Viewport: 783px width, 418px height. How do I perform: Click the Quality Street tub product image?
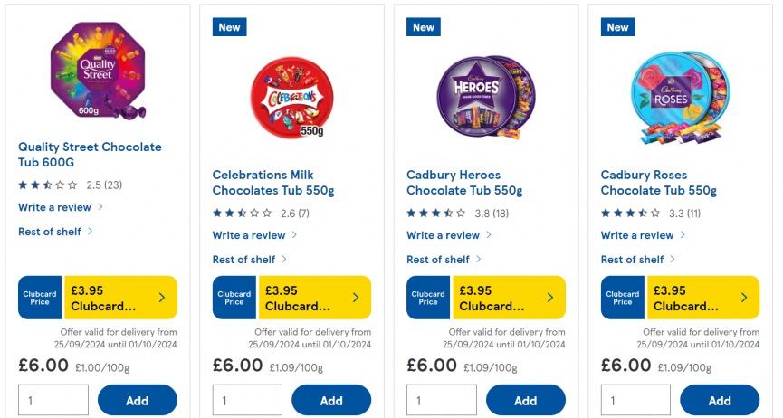(98, 71)
